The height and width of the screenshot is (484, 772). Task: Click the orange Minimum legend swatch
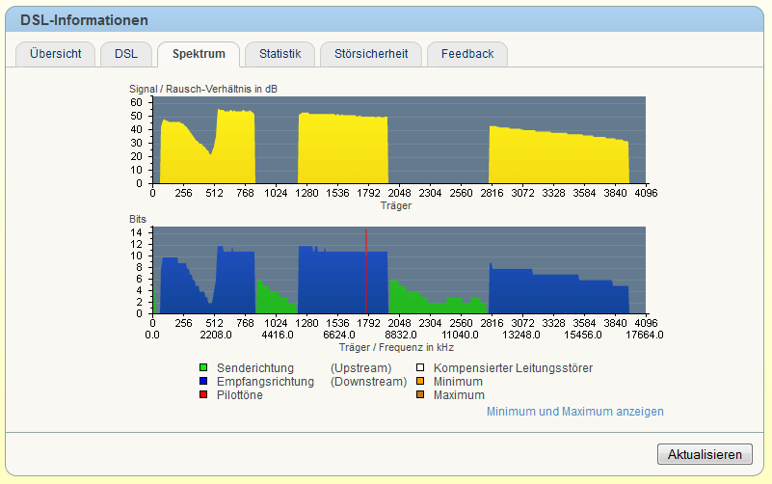(420, 382)
